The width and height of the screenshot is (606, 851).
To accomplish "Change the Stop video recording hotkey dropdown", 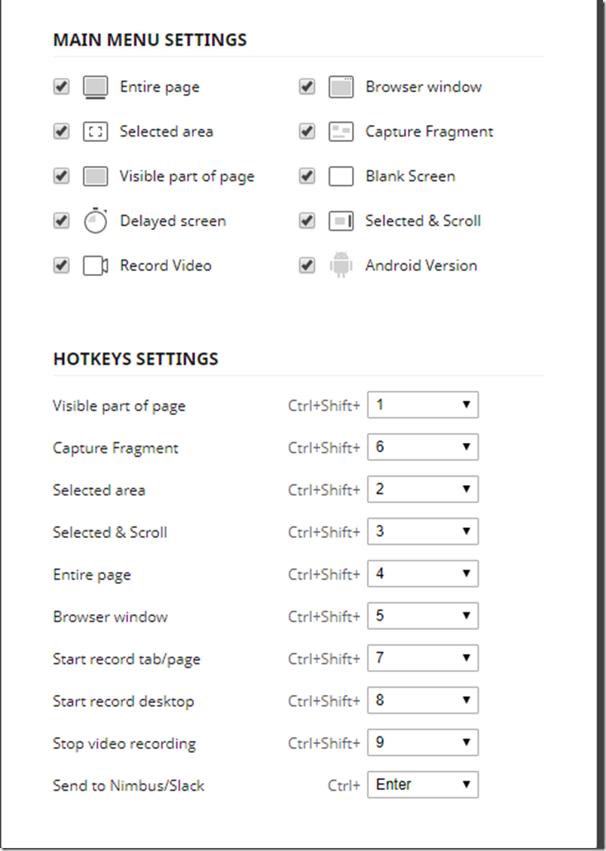I will click(x=423, y=742).
